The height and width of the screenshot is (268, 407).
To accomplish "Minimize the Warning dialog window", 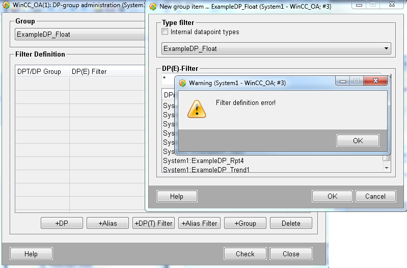I will pyautogui.click(x=342, y=82).
